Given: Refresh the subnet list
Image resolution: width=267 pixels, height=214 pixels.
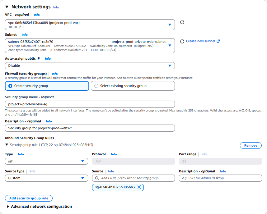Looking at the screenshot, I should tap(182, 41).
